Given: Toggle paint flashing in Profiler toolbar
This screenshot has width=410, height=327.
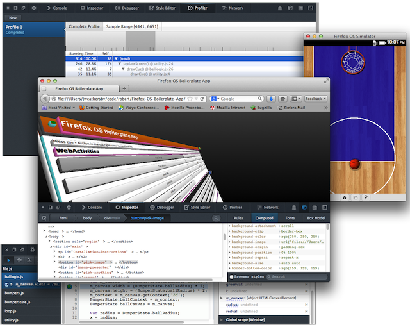Looking at the screenshot, I should click(x=280, y=8).
